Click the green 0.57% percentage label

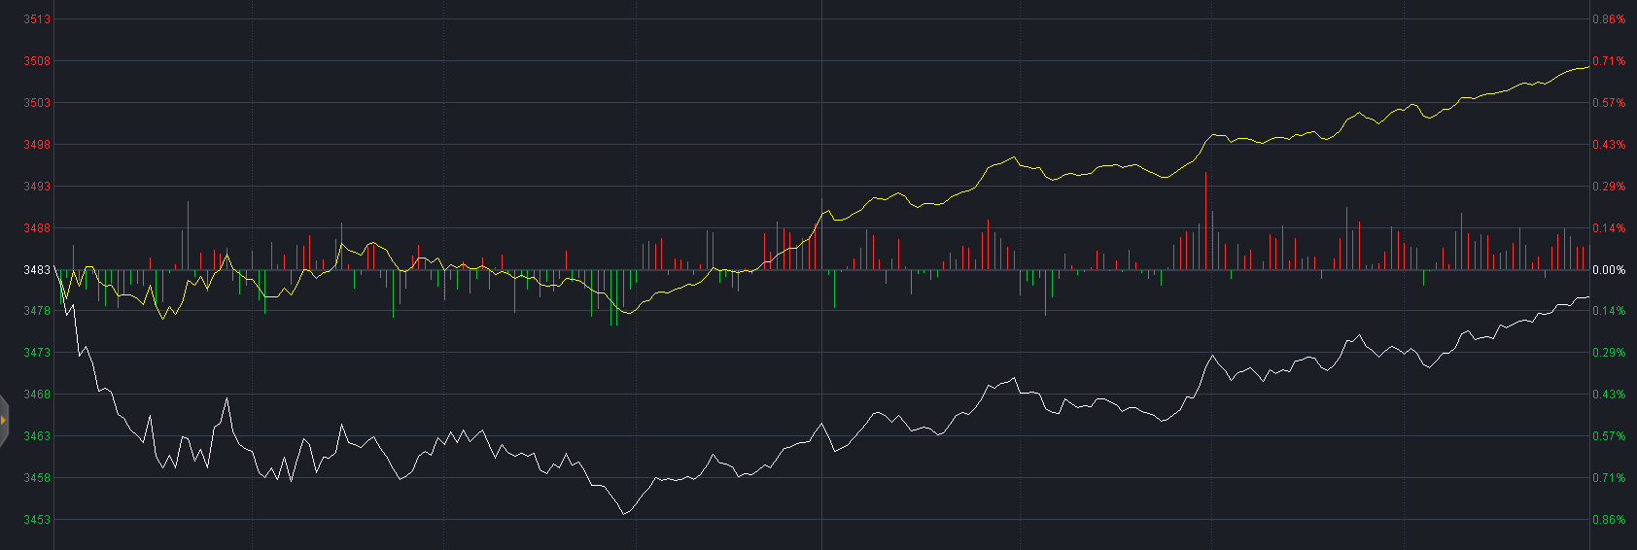1608,436
